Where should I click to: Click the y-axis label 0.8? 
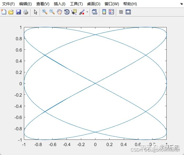[19, 39]
